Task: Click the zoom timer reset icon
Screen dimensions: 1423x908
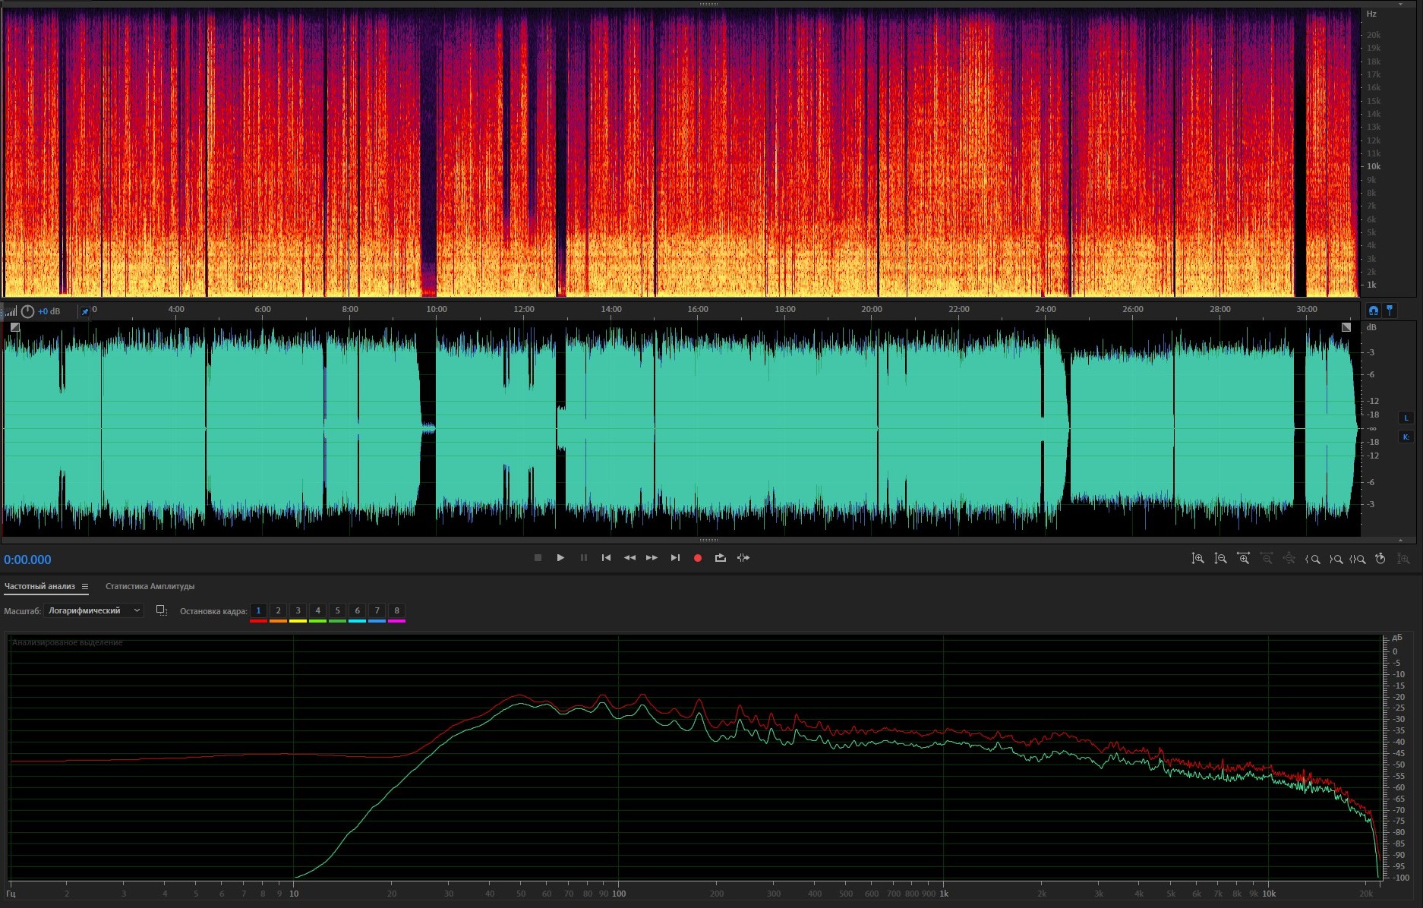Action: [x=1380, y=559]
